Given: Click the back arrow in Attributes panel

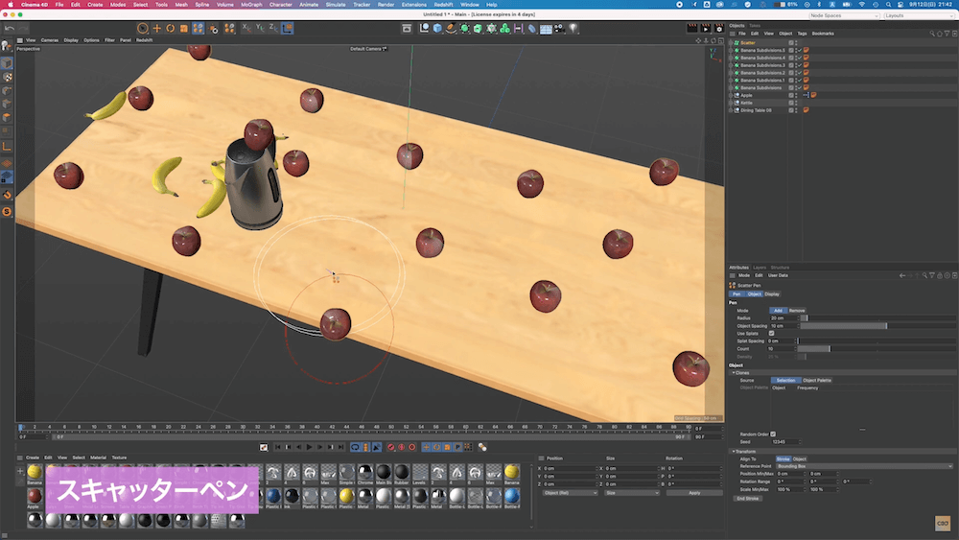Looking at the screenshot, I should 901,275.
